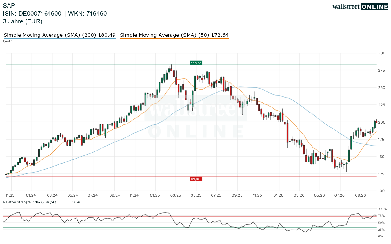Click the 200 price axis label
The image size is (391, 244).
point(381,122)
